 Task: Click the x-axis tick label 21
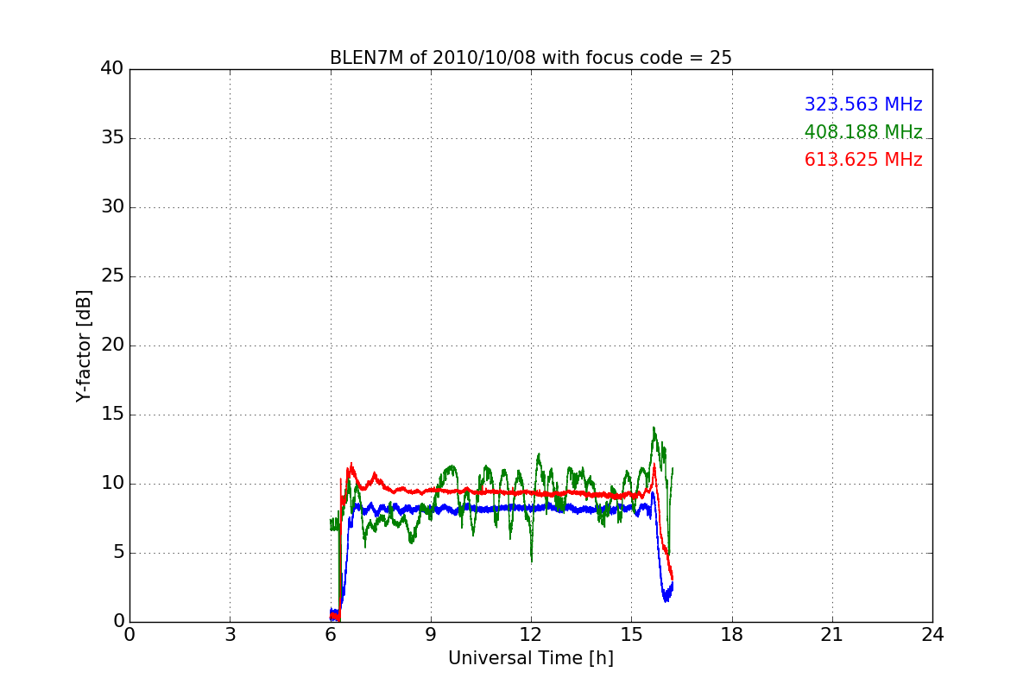[x=832, y=634]
